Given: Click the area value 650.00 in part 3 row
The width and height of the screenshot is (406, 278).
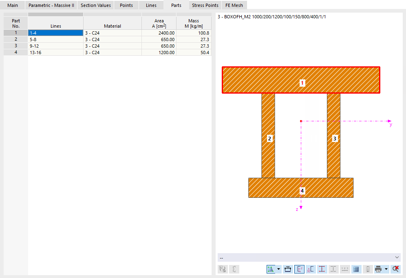Looking at the screenshot, I should pyautogui.click(x=159, y=46).
